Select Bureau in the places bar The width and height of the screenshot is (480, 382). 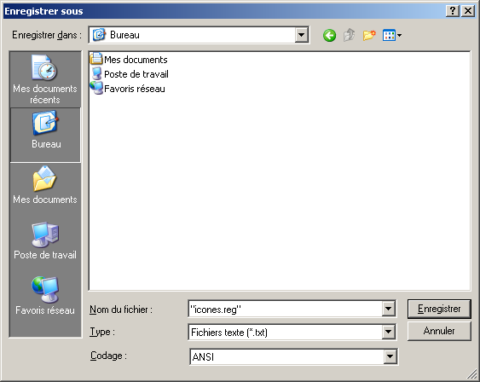point(45,135)
